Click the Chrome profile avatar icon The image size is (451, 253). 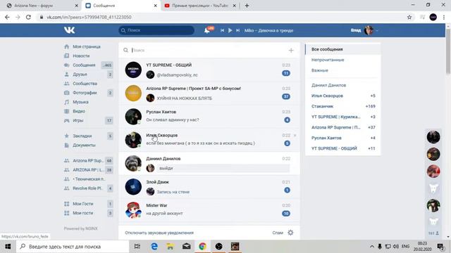(x=433, y=17)
